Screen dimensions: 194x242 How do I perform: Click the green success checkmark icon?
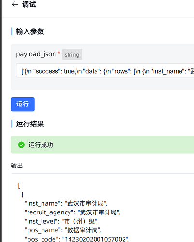coord(21,145)
